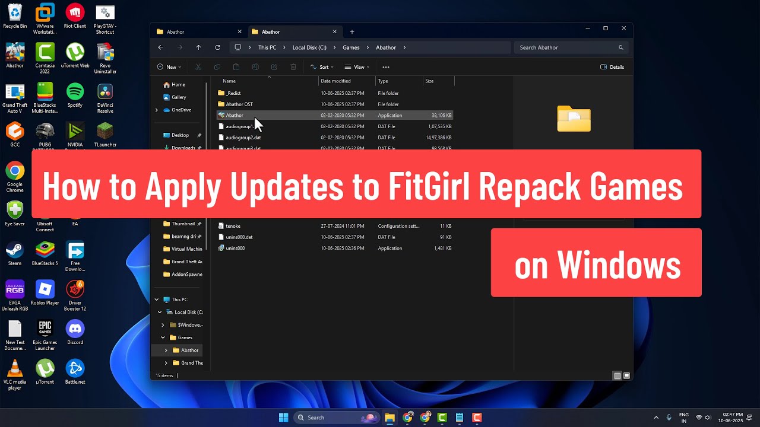This screenshot has width=760, height=427.
Task: Open the View dropdown menu
Action: [357, 67]
